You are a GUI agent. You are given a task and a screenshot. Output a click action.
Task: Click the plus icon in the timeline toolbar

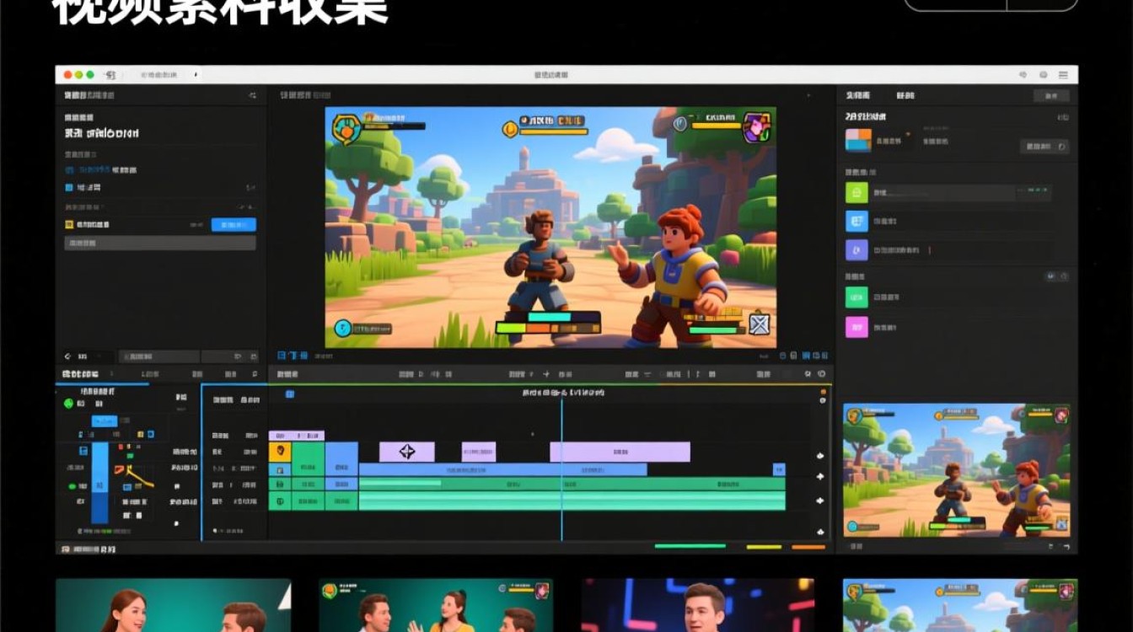[547, 373]
